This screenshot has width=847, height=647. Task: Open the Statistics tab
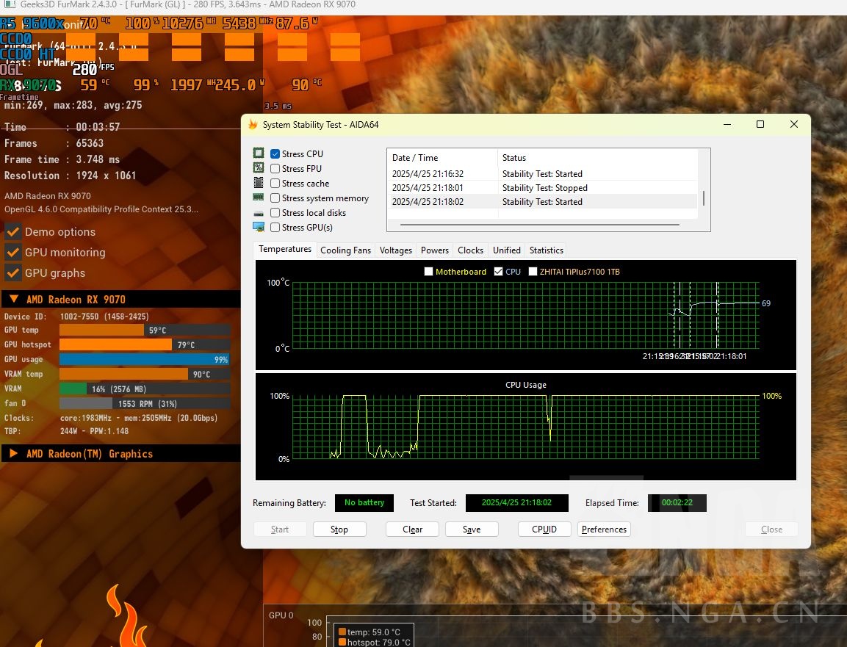(546, 250)
